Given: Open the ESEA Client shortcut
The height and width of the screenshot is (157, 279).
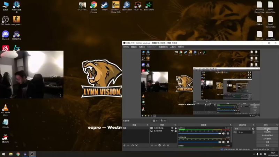Looking at the screenshot, I should [x=149, y=6].
